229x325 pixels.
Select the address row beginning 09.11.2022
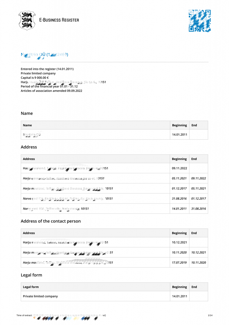click(x=114, y=168)
